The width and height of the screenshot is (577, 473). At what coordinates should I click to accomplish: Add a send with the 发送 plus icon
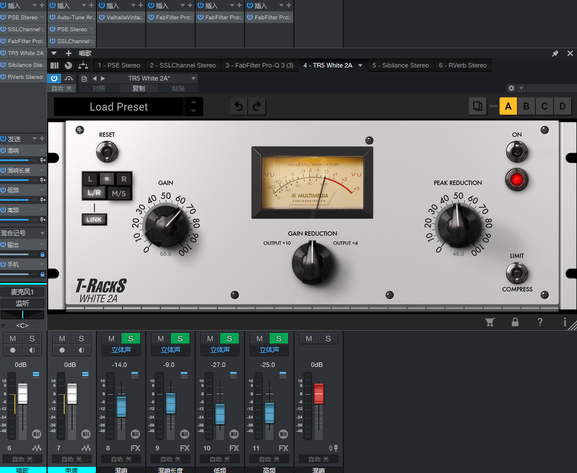point(42,138)
